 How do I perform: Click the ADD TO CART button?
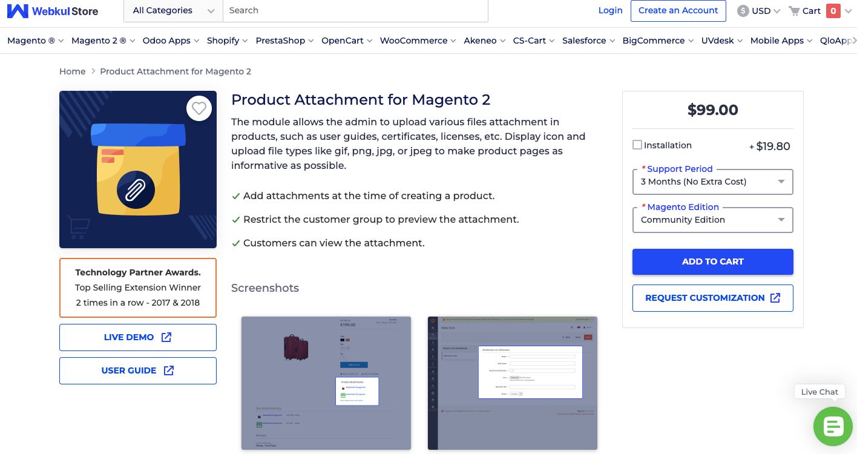(712, 262)
